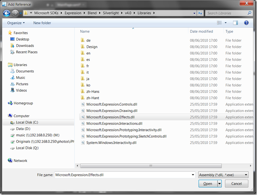Select Microsoft SDKs in the address path
The width and height of the screenshot is (257, 195).
click(x=46, y=13)
